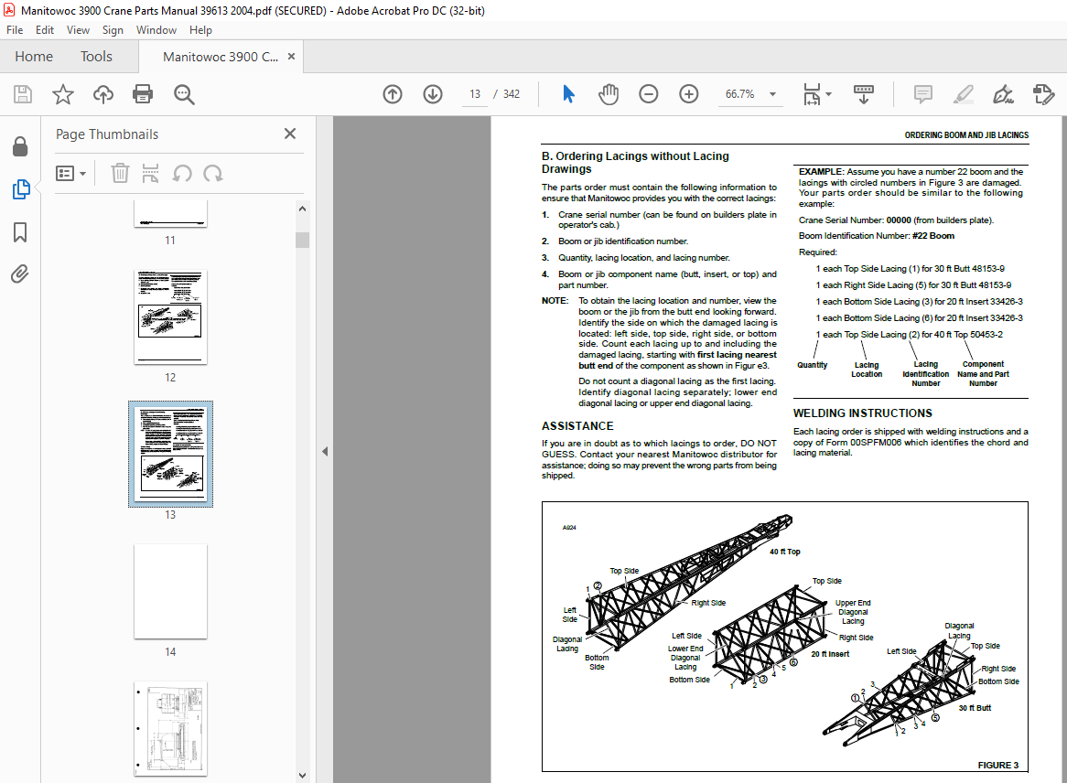Open the Bookmarks panel icon

pyautogui.click(x=20, y=232)
